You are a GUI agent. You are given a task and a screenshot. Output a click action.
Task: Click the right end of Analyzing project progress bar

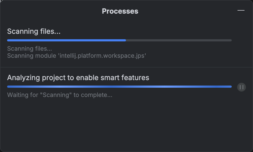click(x=231, y=87)
